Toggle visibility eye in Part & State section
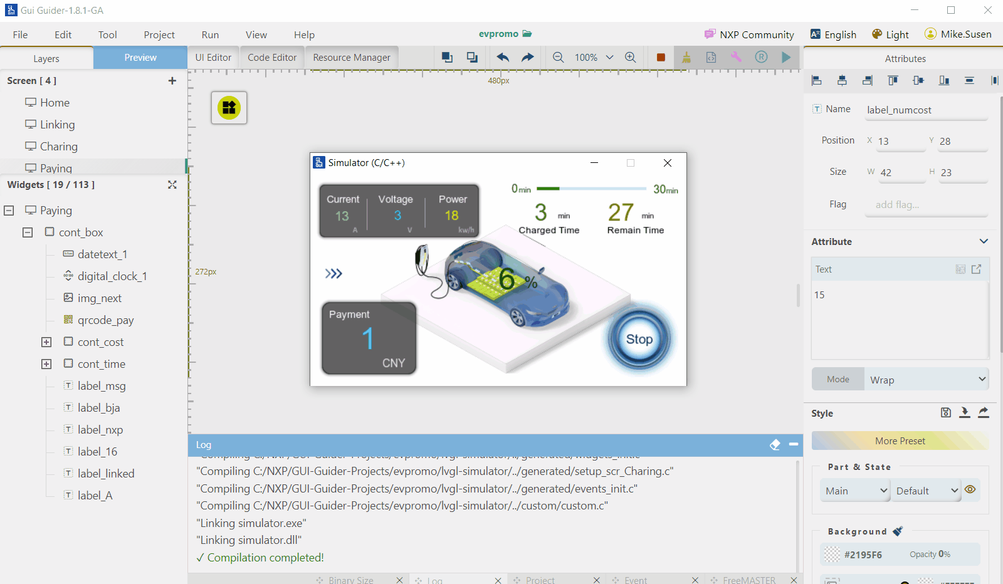This screenshot has width=1003, height=584. click(970, 490)
